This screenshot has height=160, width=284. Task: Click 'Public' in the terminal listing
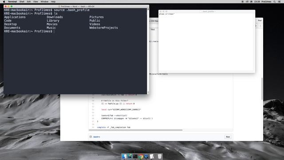click(x=95, y=21)
